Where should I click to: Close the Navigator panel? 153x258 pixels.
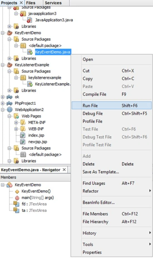(x=64, y=170)
